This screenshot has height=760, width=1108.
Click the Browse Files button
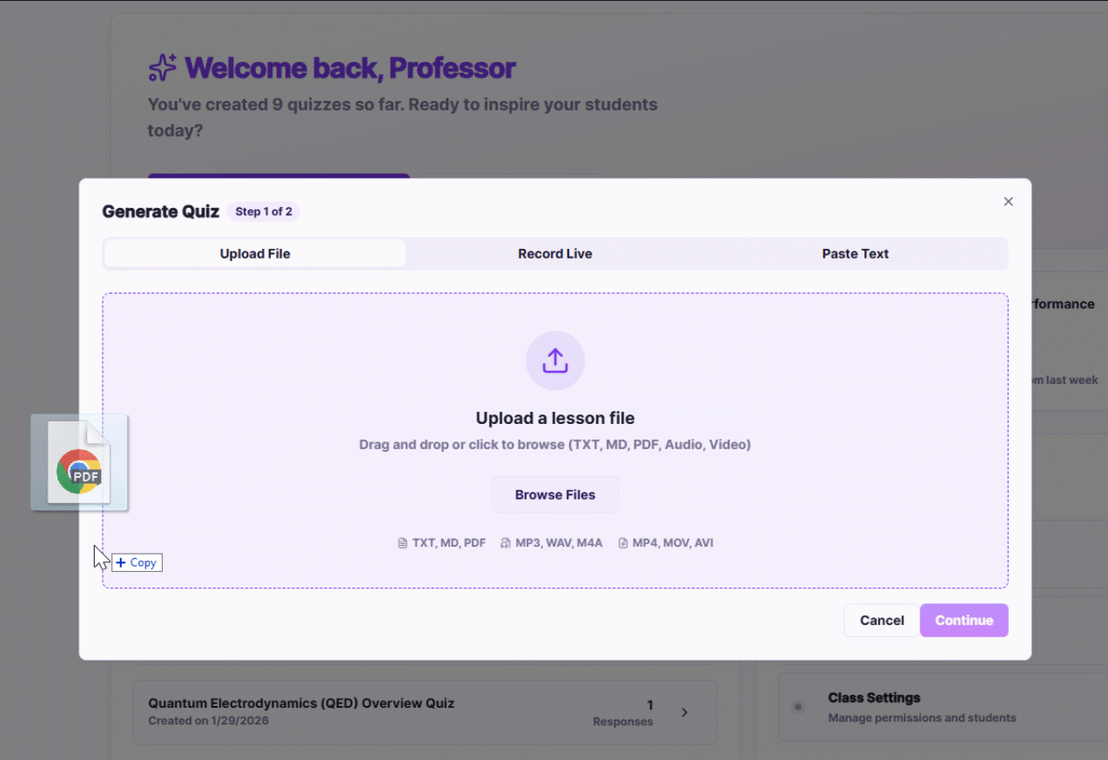(554, 494)
